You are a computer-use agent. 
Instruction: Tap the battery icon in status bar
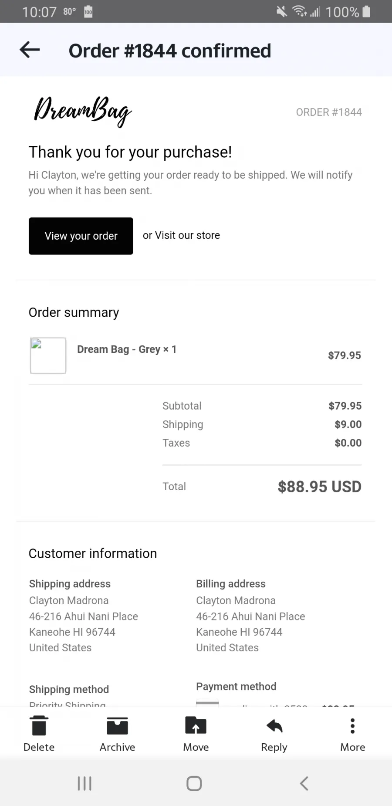pyautogui.click(x=366, y=11)
